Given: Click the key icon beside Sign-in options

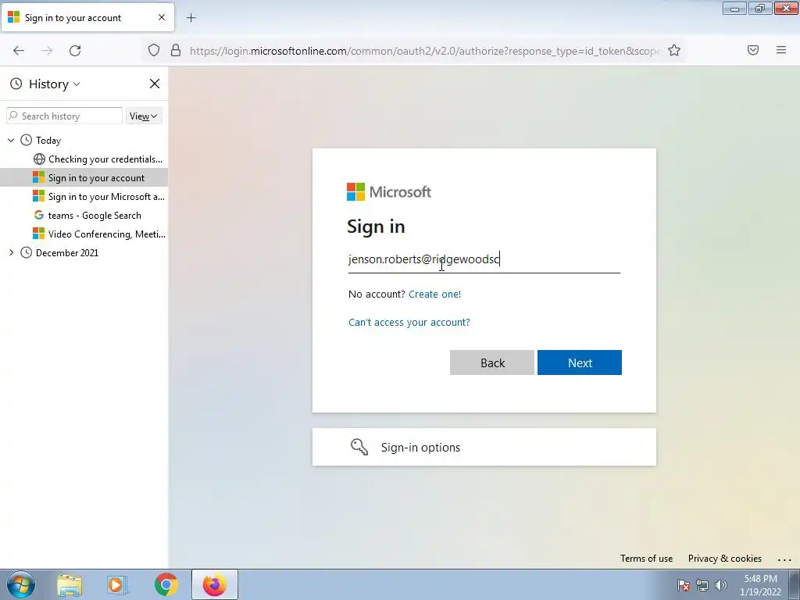Looking at the screenshot, I should click(359, 447).
